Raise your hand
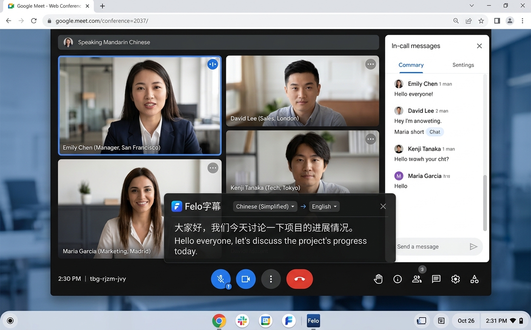This screenshot has height=330, width=531. 378,279
